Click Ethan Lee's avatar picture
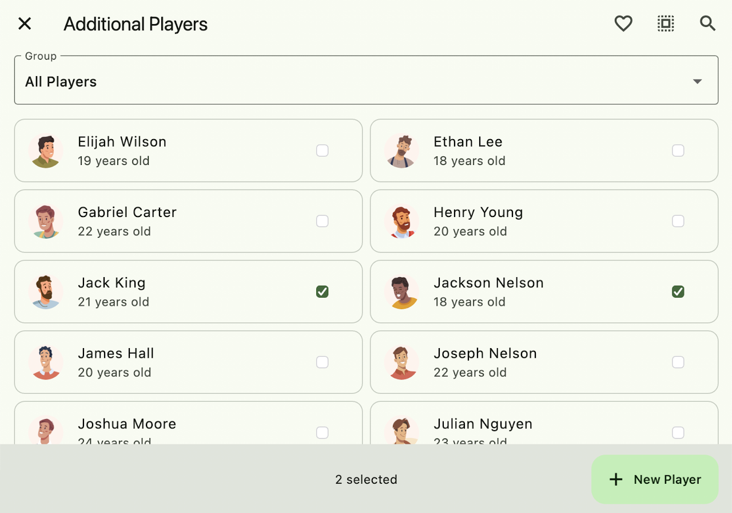732x513 pixels. coord(401,151)
